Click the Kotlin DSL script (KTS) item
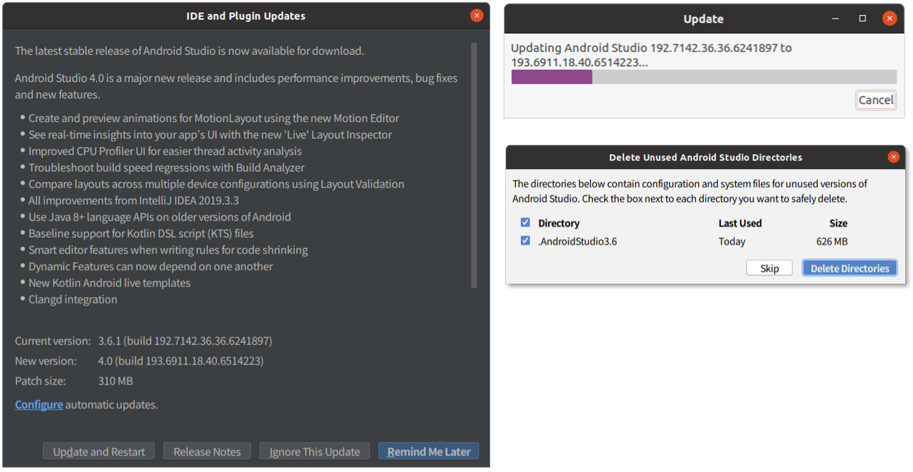The height and width of the screenshot is (472, 913). 141,233
